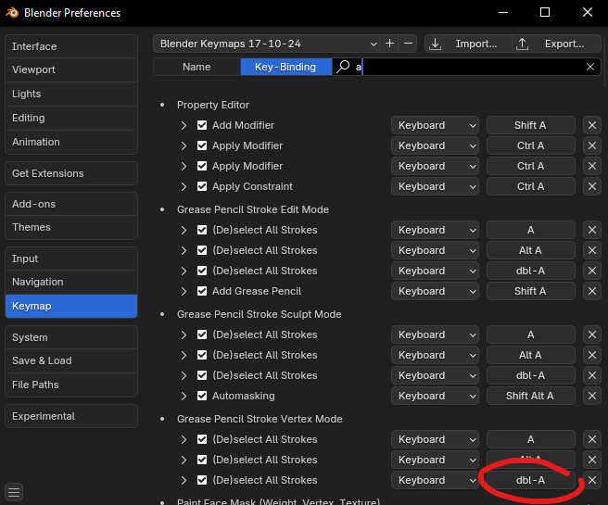Delete Edit Mode Alt A (De)select All Strokes entry
Screen dimensions: 608x505
591,250
